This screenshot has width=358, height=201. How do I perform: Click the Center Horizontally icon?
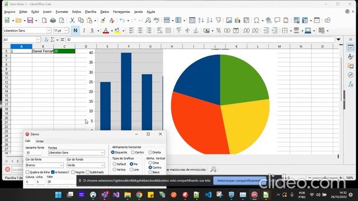pos(140,31)
